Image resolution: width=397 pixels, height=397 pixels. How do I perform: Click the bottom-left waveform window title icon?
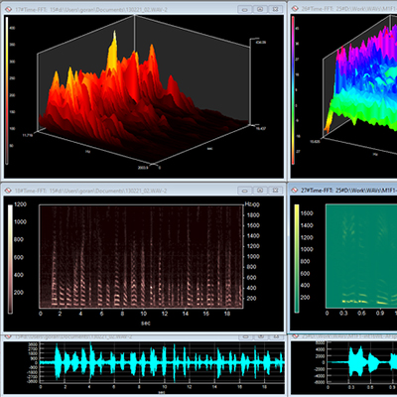[x=9, y=336]
